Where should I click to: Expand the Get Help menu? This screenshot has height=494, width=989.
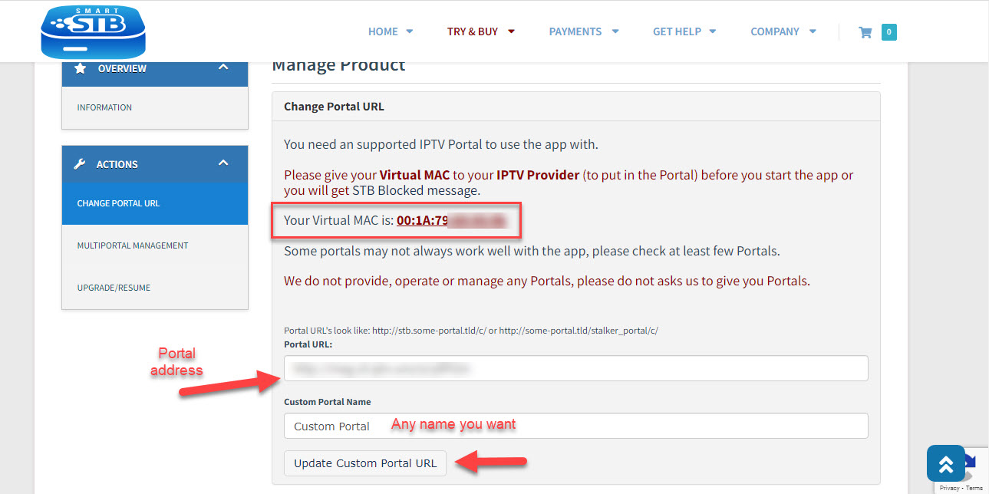tap(684, 32)
